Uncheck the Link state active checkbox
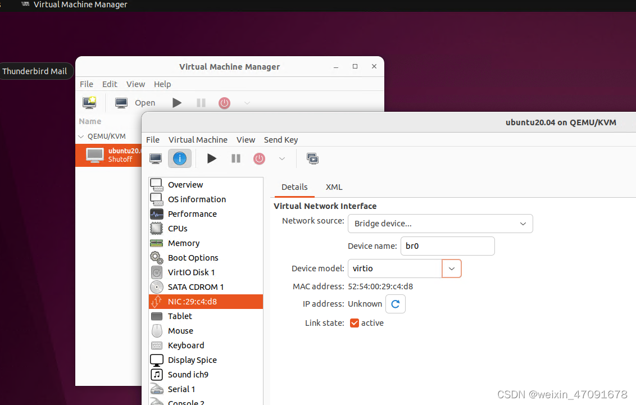This screenshot has width=636, height=405. pos(354,323)
